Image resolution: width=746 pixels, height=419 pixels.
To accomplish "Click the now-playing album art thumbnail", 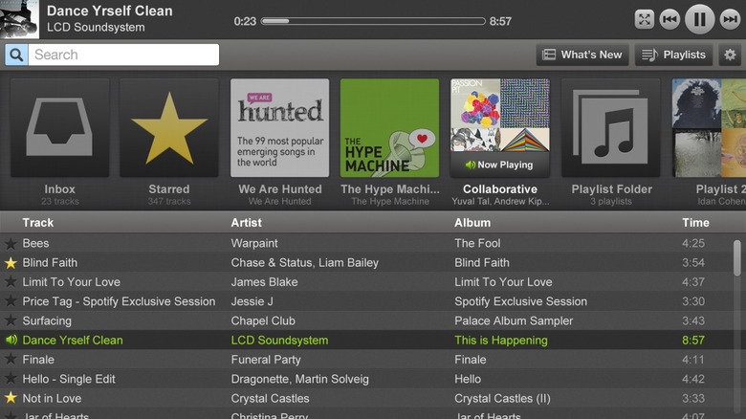I will point(19,19).
